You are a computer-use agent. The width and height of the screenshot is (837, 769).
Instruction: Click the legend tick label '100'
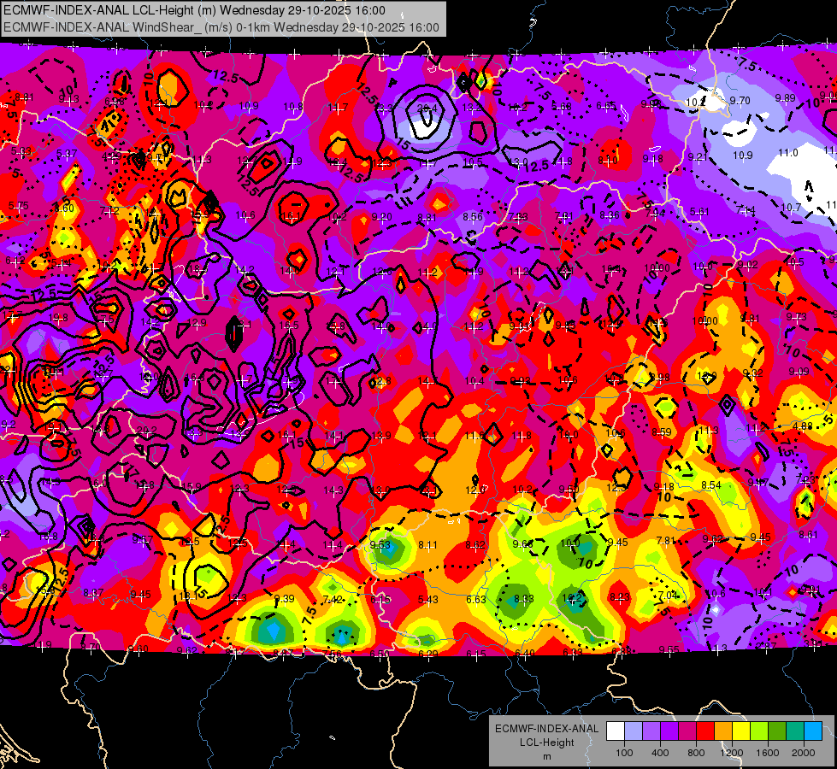click(x=624, y=753)
